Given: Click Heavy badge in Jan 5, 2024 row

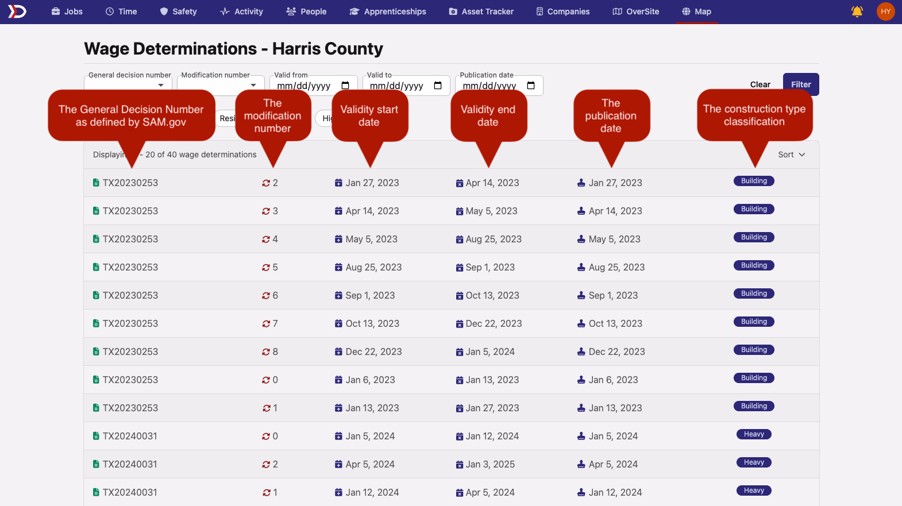Looking at the screenshot, I should pos(754,434).
